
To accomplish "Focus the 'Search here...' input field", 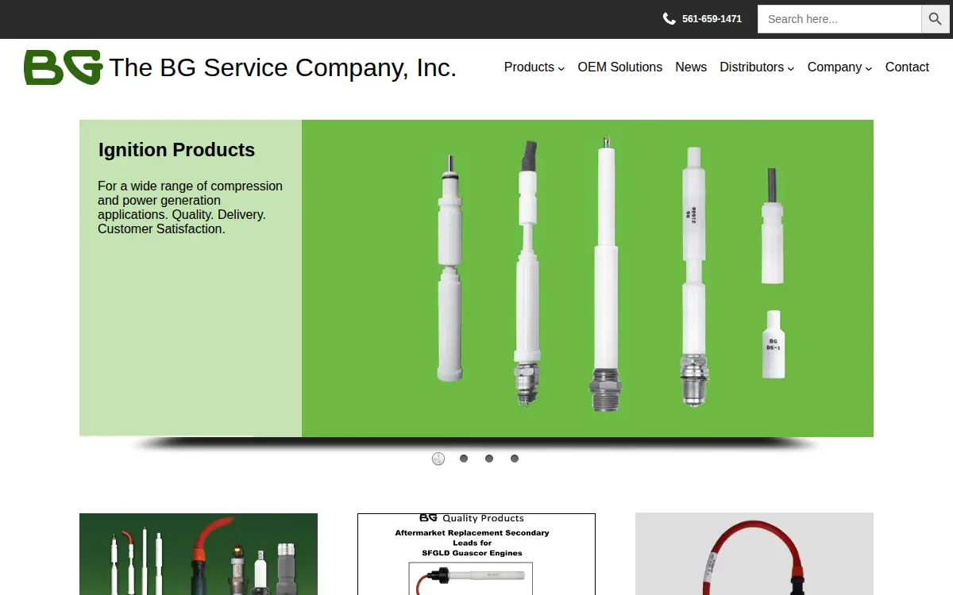I will point(839,19).
